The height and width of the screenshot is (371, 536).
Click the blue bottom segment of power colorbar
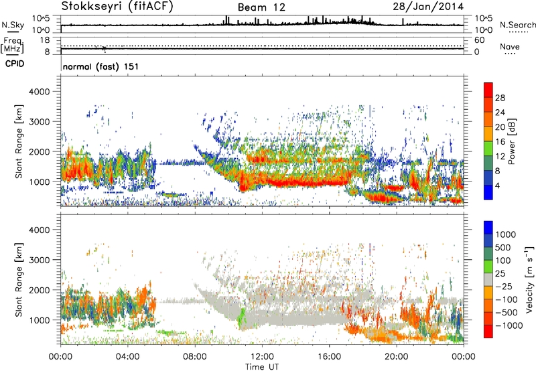pos(488,192)
